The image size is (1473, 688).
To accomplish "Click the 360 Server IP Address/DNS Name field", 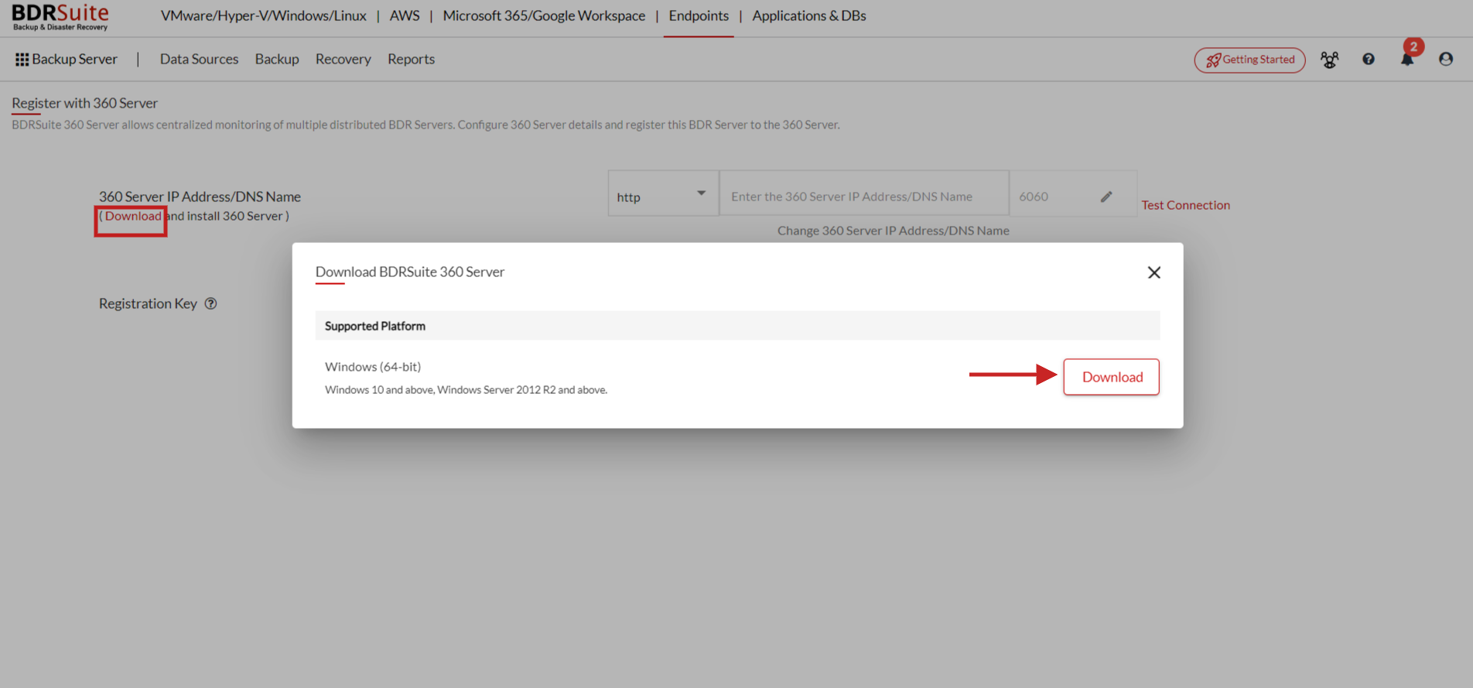I will tap(864, 193).
